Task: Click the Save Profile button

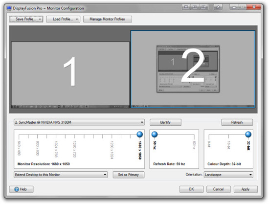Action: [x=26, y=19]
